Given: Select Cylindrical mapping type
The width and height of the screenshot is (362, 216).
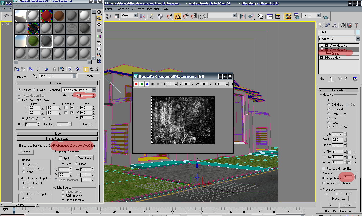Looking at the screenshot, I should [329, 105].
